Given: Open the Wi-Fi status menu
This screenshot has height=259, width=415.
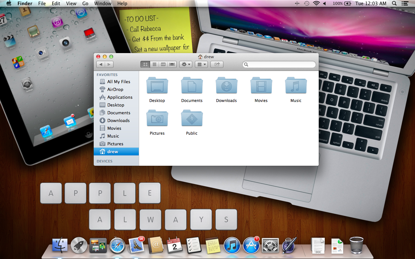Looking at the screenshot, I should (316, 4).
